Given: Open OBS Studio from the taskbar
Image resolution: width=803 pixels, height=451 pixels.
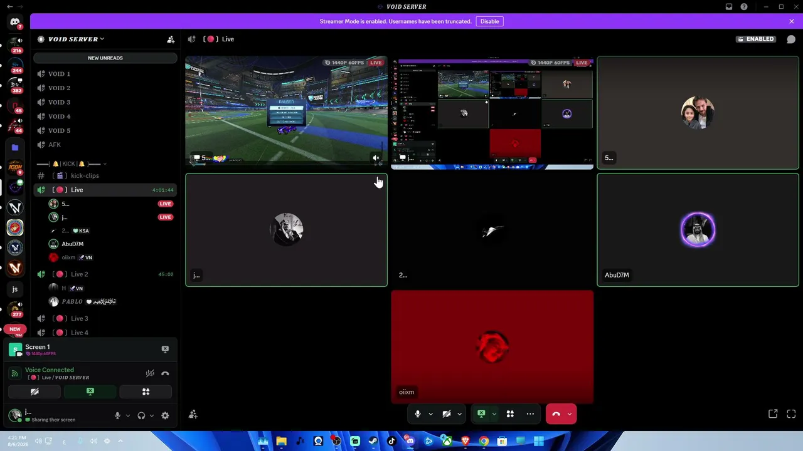Looking at the screenshot, I should [336, 441].
